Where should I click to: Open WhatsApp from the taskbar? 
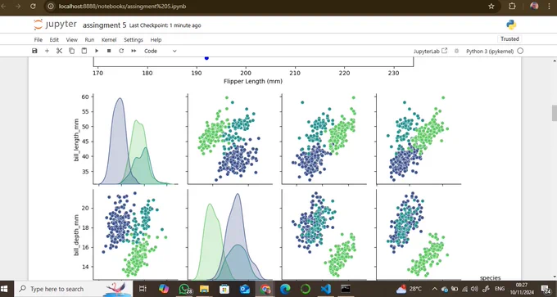click(184, 289)
